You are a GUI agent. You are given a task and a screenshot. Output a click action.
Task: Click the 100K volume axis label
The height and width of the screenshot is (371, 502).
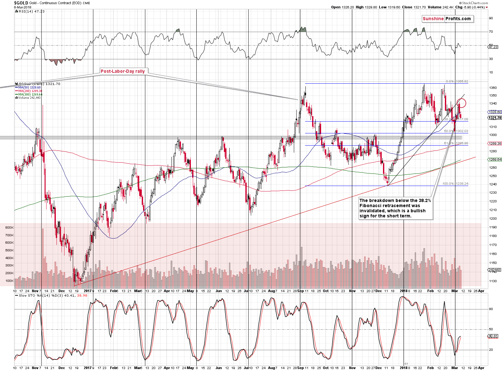pos(9,281)
